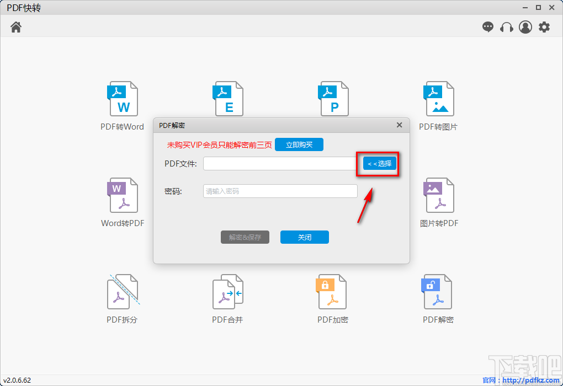This screenshot has width=563, height=386.
Task: Click the home icon
Action: pyautogui.click(x=15, y=26)
